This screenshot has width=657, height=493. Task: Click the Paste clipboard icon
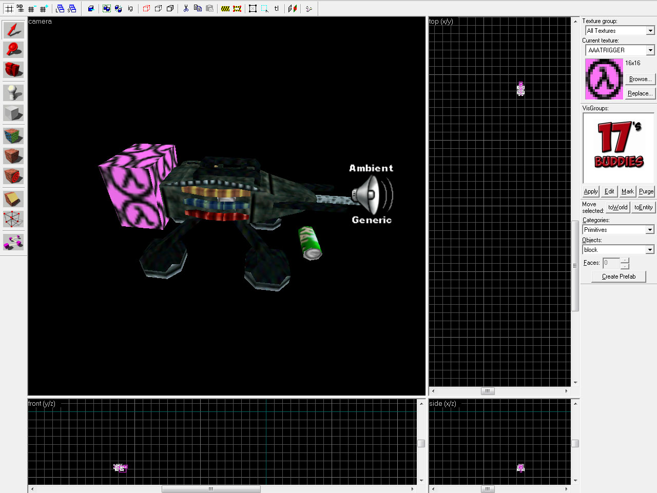pyautogui.click(x=209, y=8)
